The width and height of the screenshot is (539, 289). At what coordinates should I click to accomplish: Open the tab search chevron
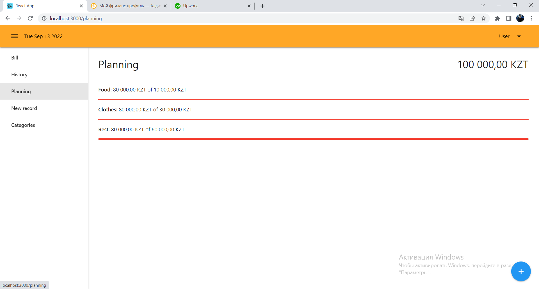[483, 5]
